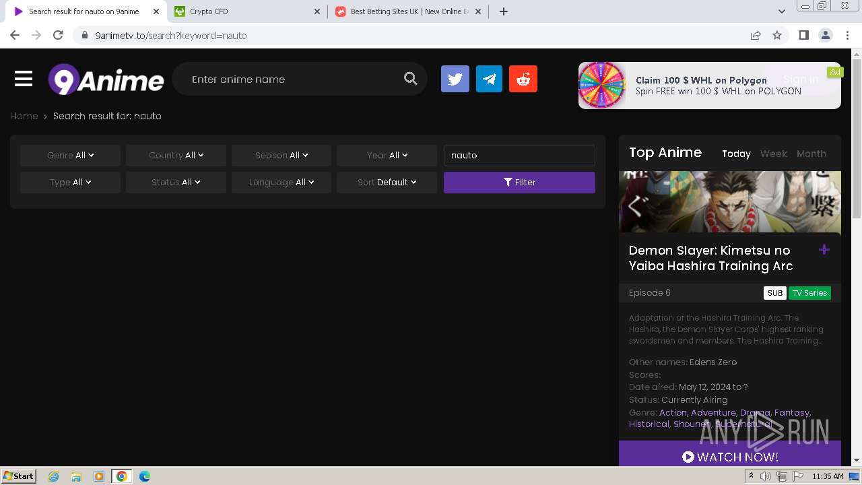Screen dimensions: 862x485
Task: Open File Explorer in taskbar
Action: pos(76,476)
